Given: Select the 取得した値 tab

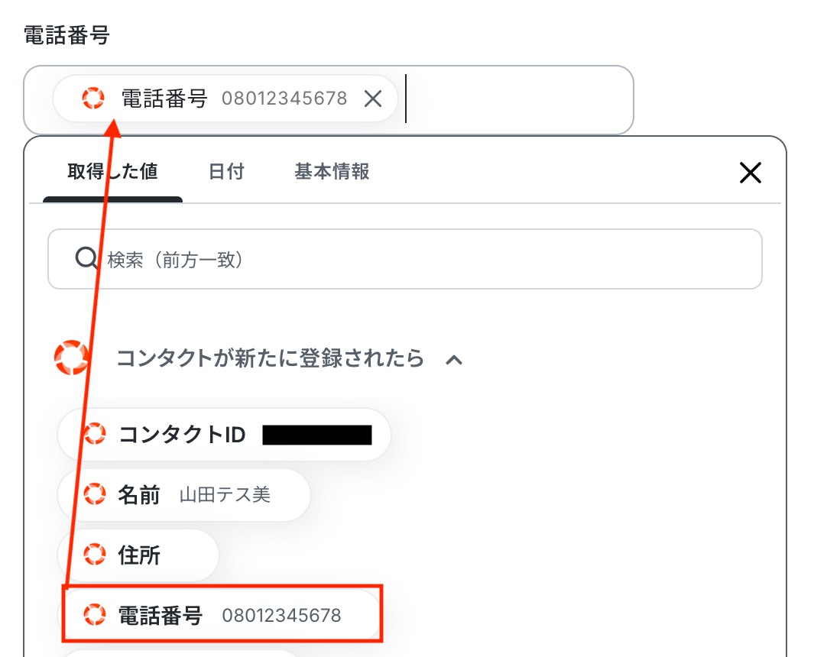Looking at the screenshot, I should (x=112, y=171).
